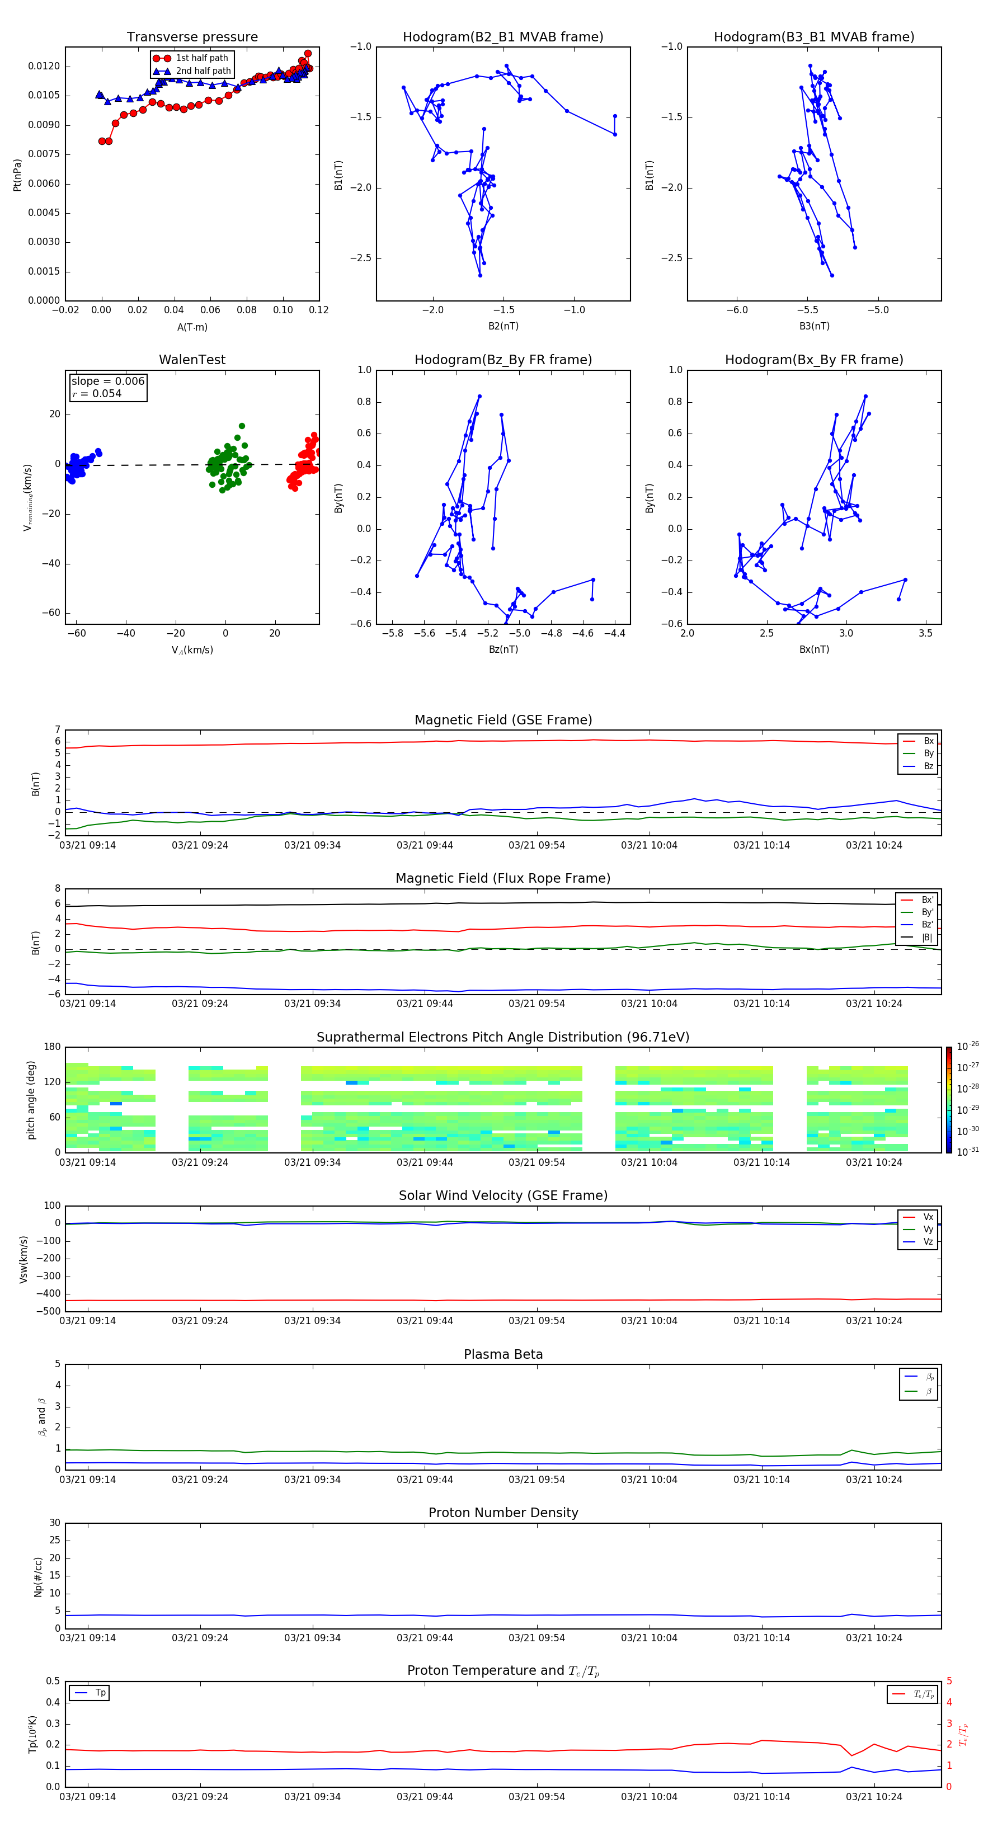Select 'Bz' in the GSE magnetic field legend
1007x1846 pixels.
[x=918, y=766]
